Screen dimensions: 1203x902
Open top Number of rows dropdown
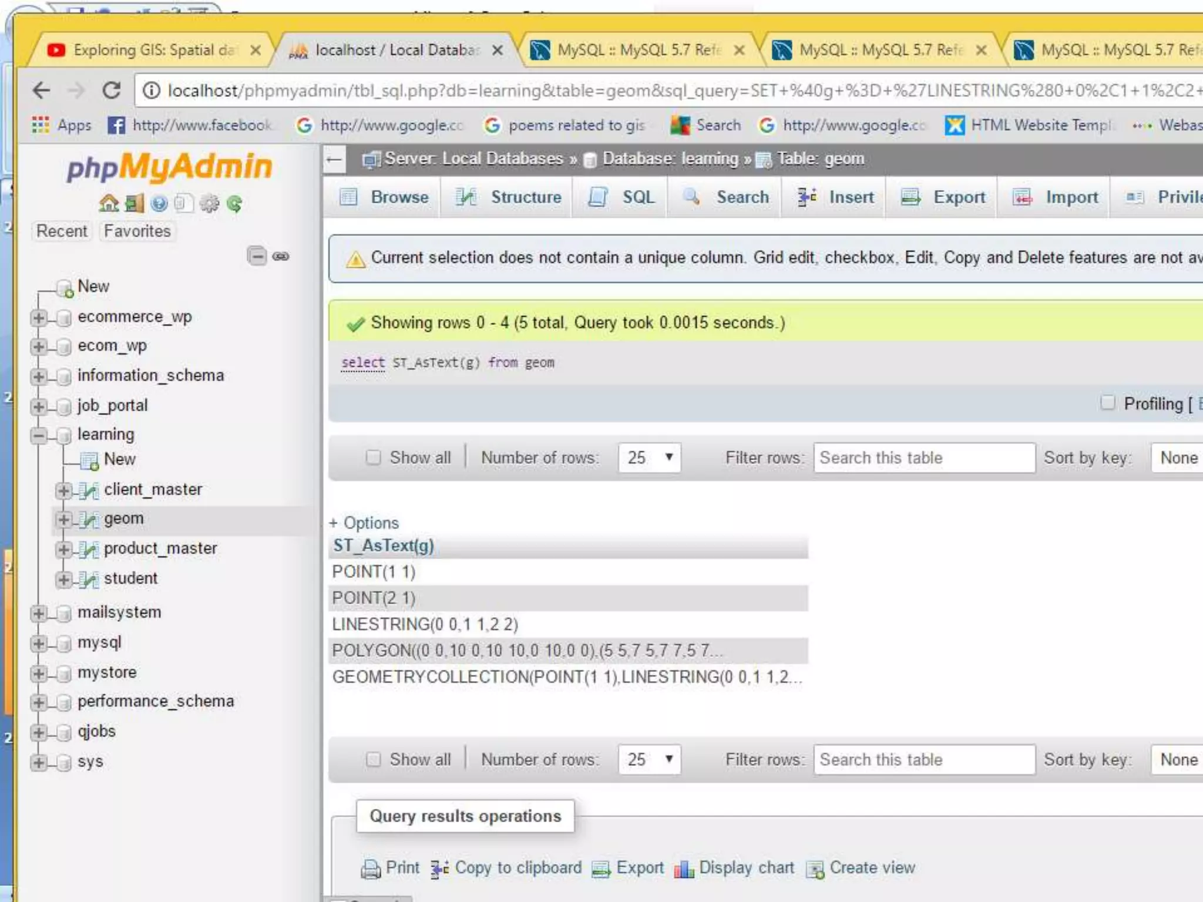click(x=649, y=457)
